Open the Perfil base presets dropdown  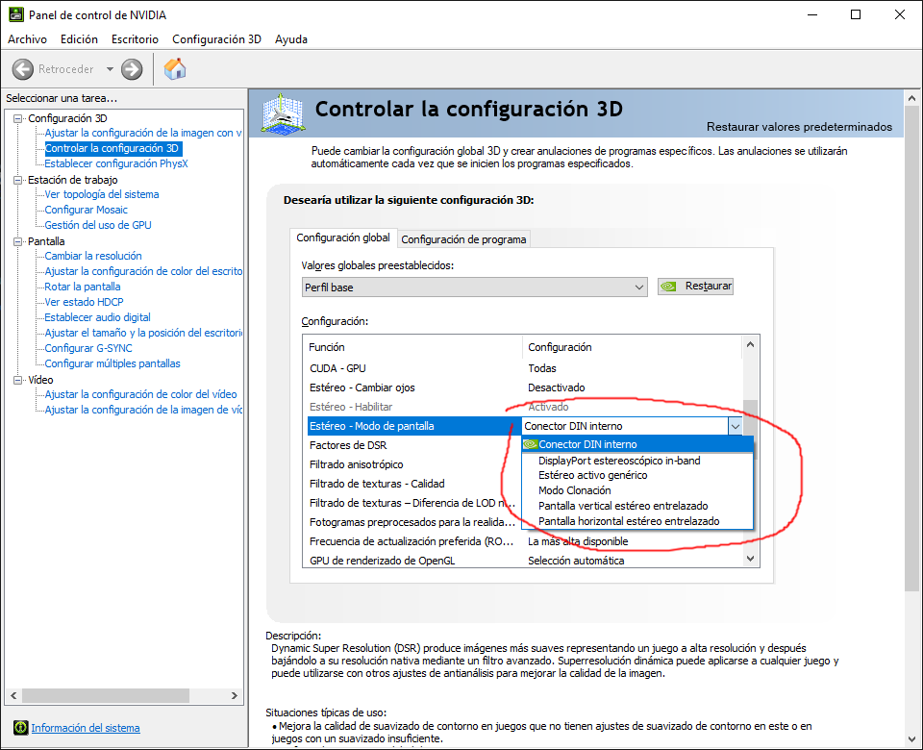[639, 287]
